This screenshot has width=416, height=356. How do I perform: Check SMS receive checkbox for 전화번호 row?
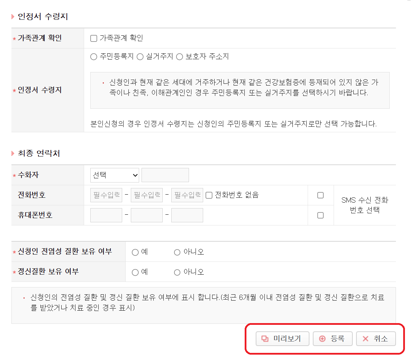pos(320,195)
